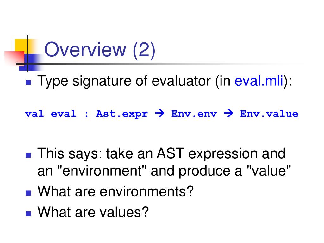324x243 pixels.
Task: Click the text 'What are values?'
Action: tap(93, 212)
